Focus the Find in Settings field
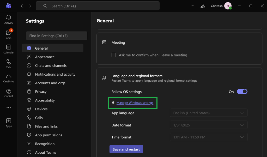 [57, 35]
